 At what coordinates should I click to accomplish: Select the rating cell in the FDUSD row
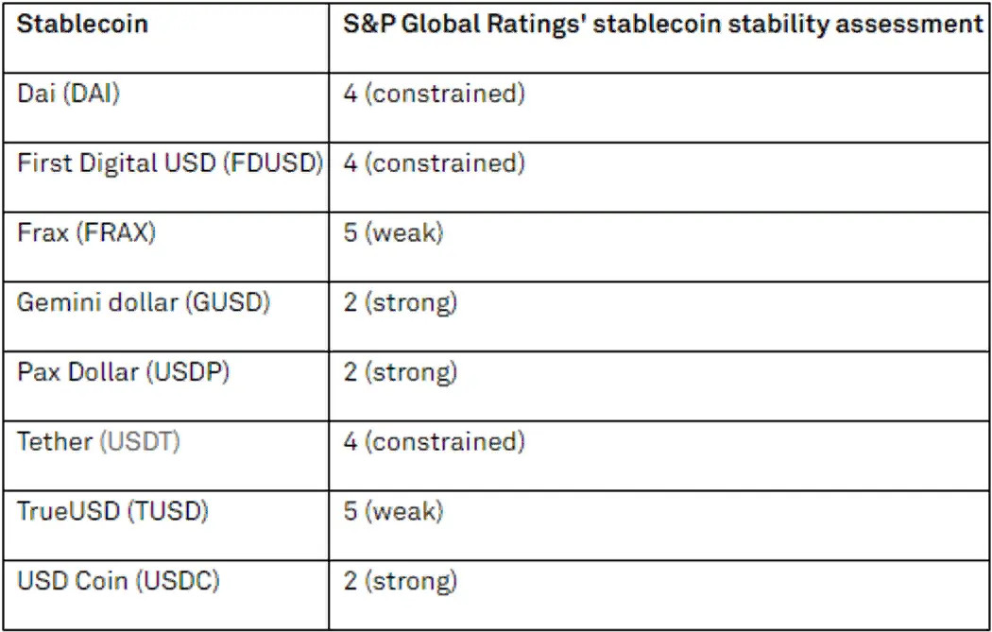click(434, 163)
